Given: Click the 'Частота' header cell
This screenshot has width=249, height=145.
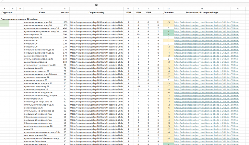Looking at the screenshot, I should click(x=65, y=12).
